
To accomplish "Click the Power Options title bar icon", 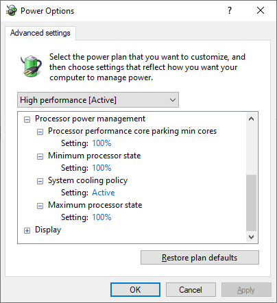I will 12,10.
